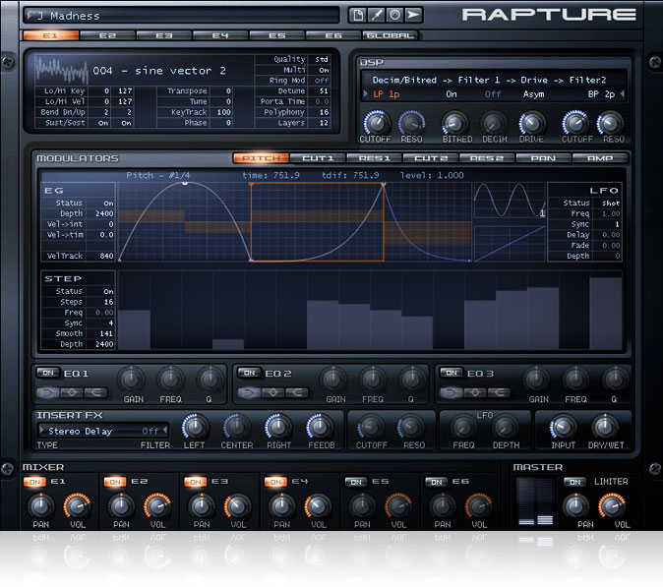663x587 pixels.
Task: Click the DRIVE knob in DSP
Action: click(x=531, y=123)
